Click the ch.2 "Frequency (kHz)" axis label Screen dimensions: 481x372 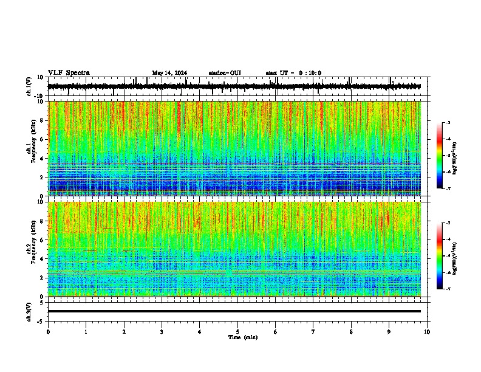pos(33,242)
